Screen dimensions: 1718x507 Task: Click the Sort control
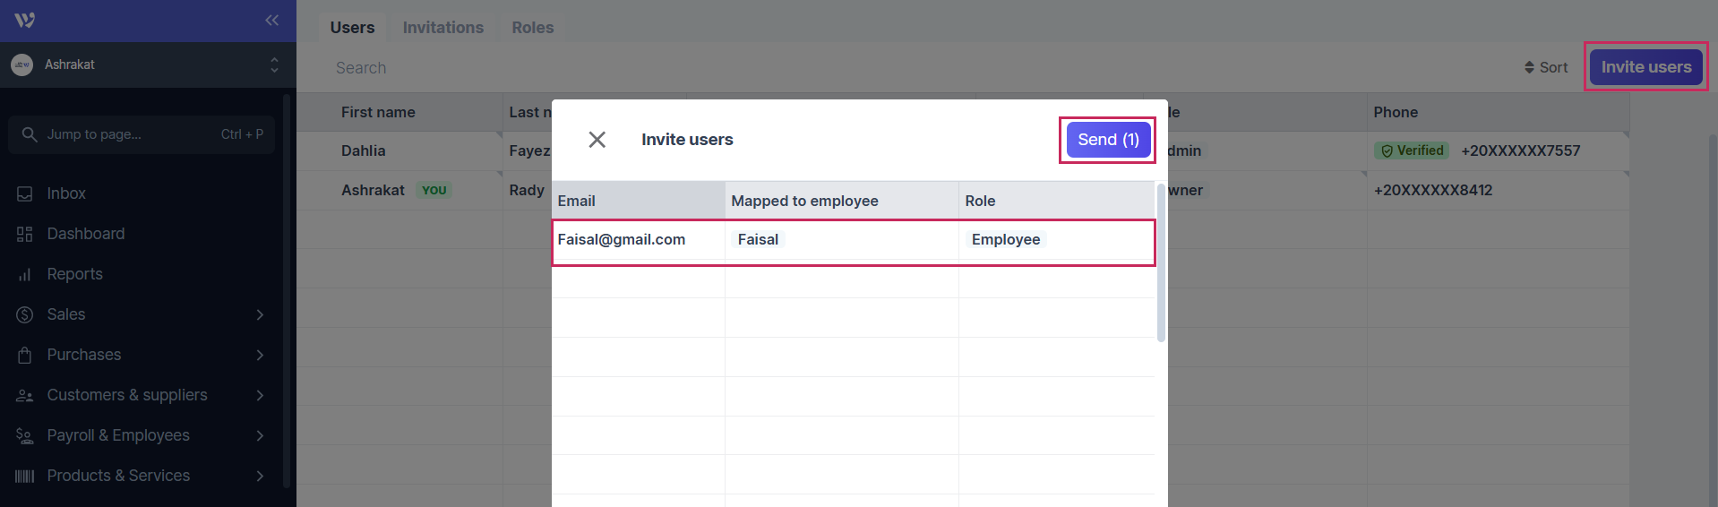(x=1546, y=67)
